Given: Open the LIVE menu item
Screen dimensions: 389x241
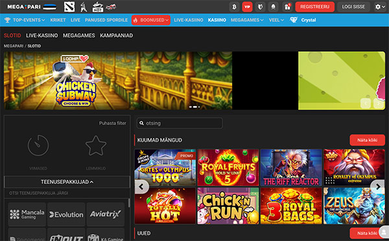Looking at the screenshot, I should [75, 20].
